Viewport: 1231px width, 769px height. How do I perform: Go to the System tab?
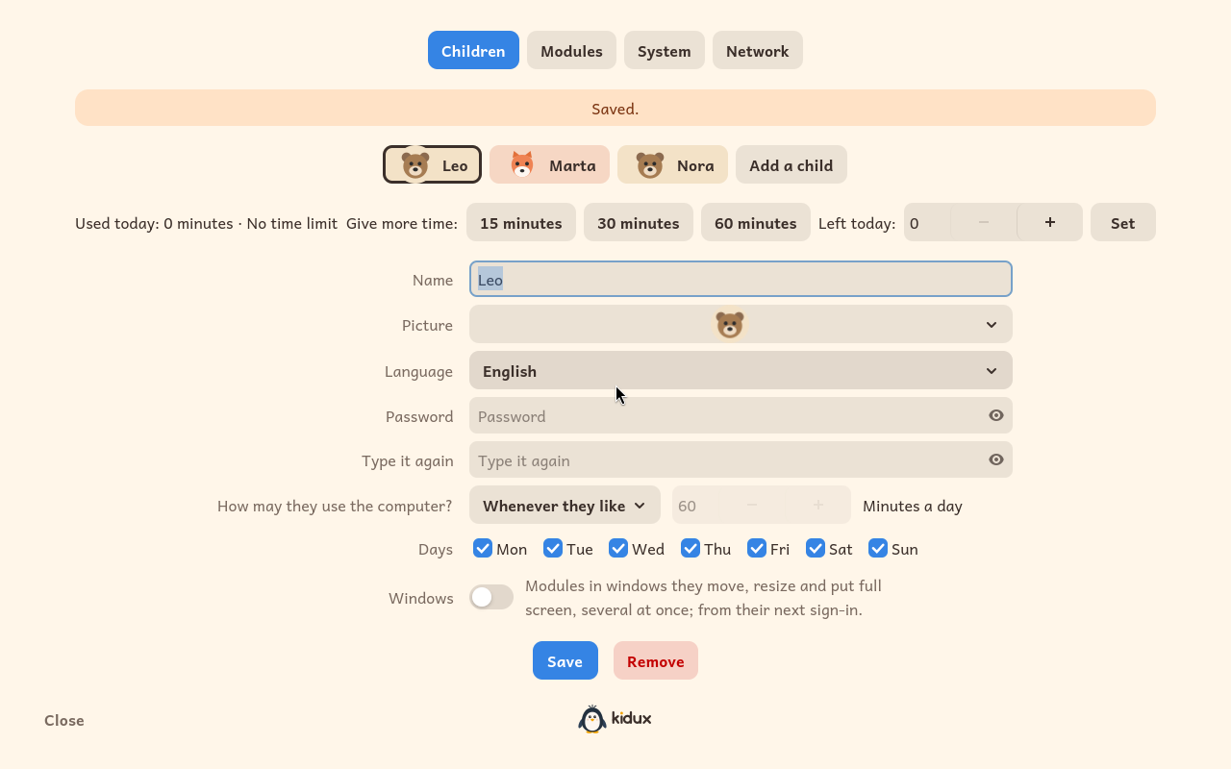click(x=665, y=50)
